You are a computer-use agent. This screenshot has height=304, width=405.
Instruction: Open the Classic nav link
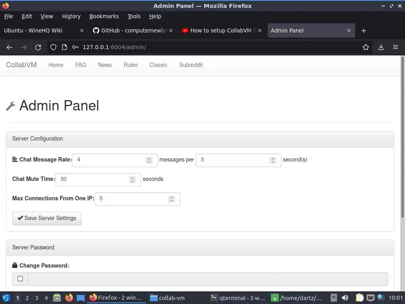158,65
